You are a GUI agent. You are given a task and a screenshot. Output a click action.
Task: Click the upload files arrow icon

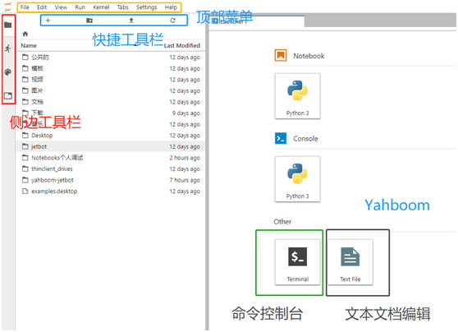[x=131, y=21]
